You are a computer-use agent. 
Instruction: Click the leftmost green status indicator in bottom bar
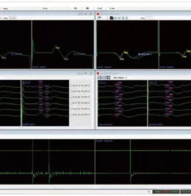158,192
